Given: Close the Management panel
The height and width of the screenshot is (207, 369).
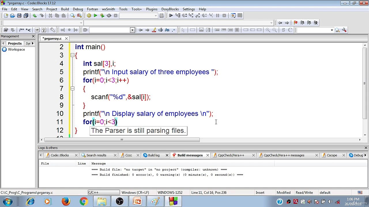Looking at the screenshot, I should pyautogui.click(x=33, y=36).
